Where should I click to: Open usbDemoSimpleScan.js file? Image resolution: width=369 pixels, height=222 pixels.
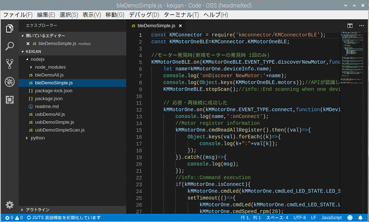(x=73, y=130)
